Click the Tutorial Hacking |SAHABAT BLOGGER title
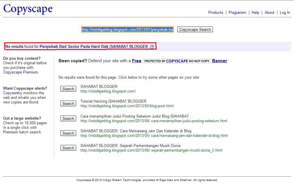The image size is (294, 185). click(113, 101)
